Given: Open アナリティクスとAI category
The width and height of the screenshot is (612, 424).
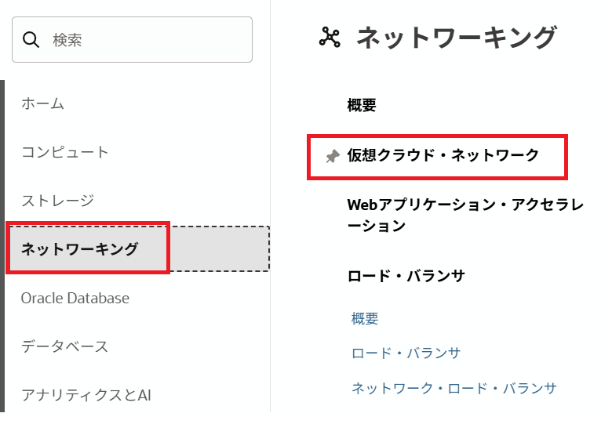Looking at the screenshot, I should pos(86,395).
